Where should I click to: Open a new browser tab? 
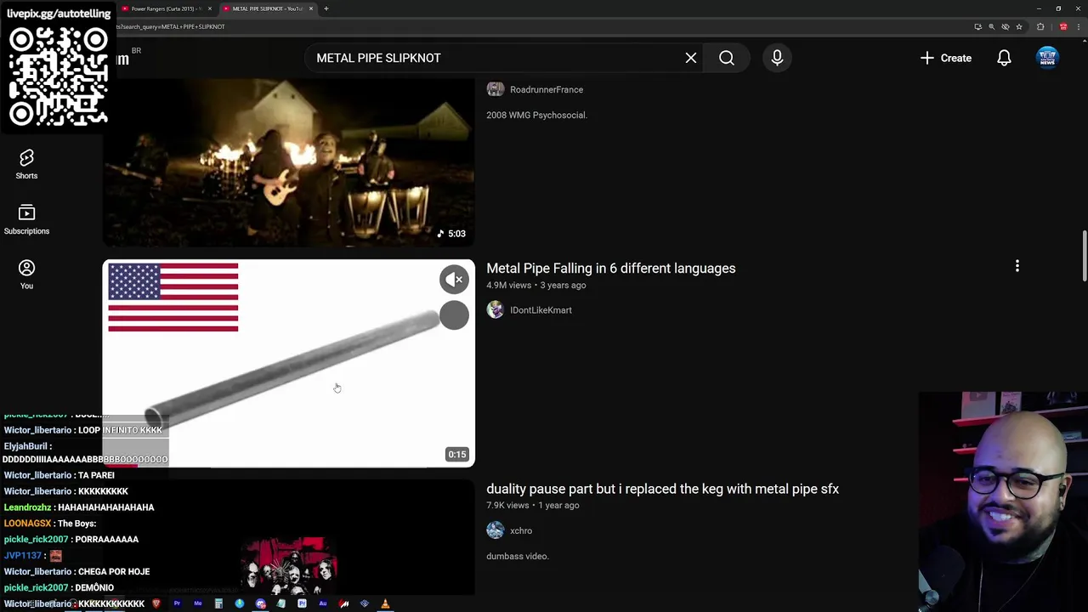[326, 8]
